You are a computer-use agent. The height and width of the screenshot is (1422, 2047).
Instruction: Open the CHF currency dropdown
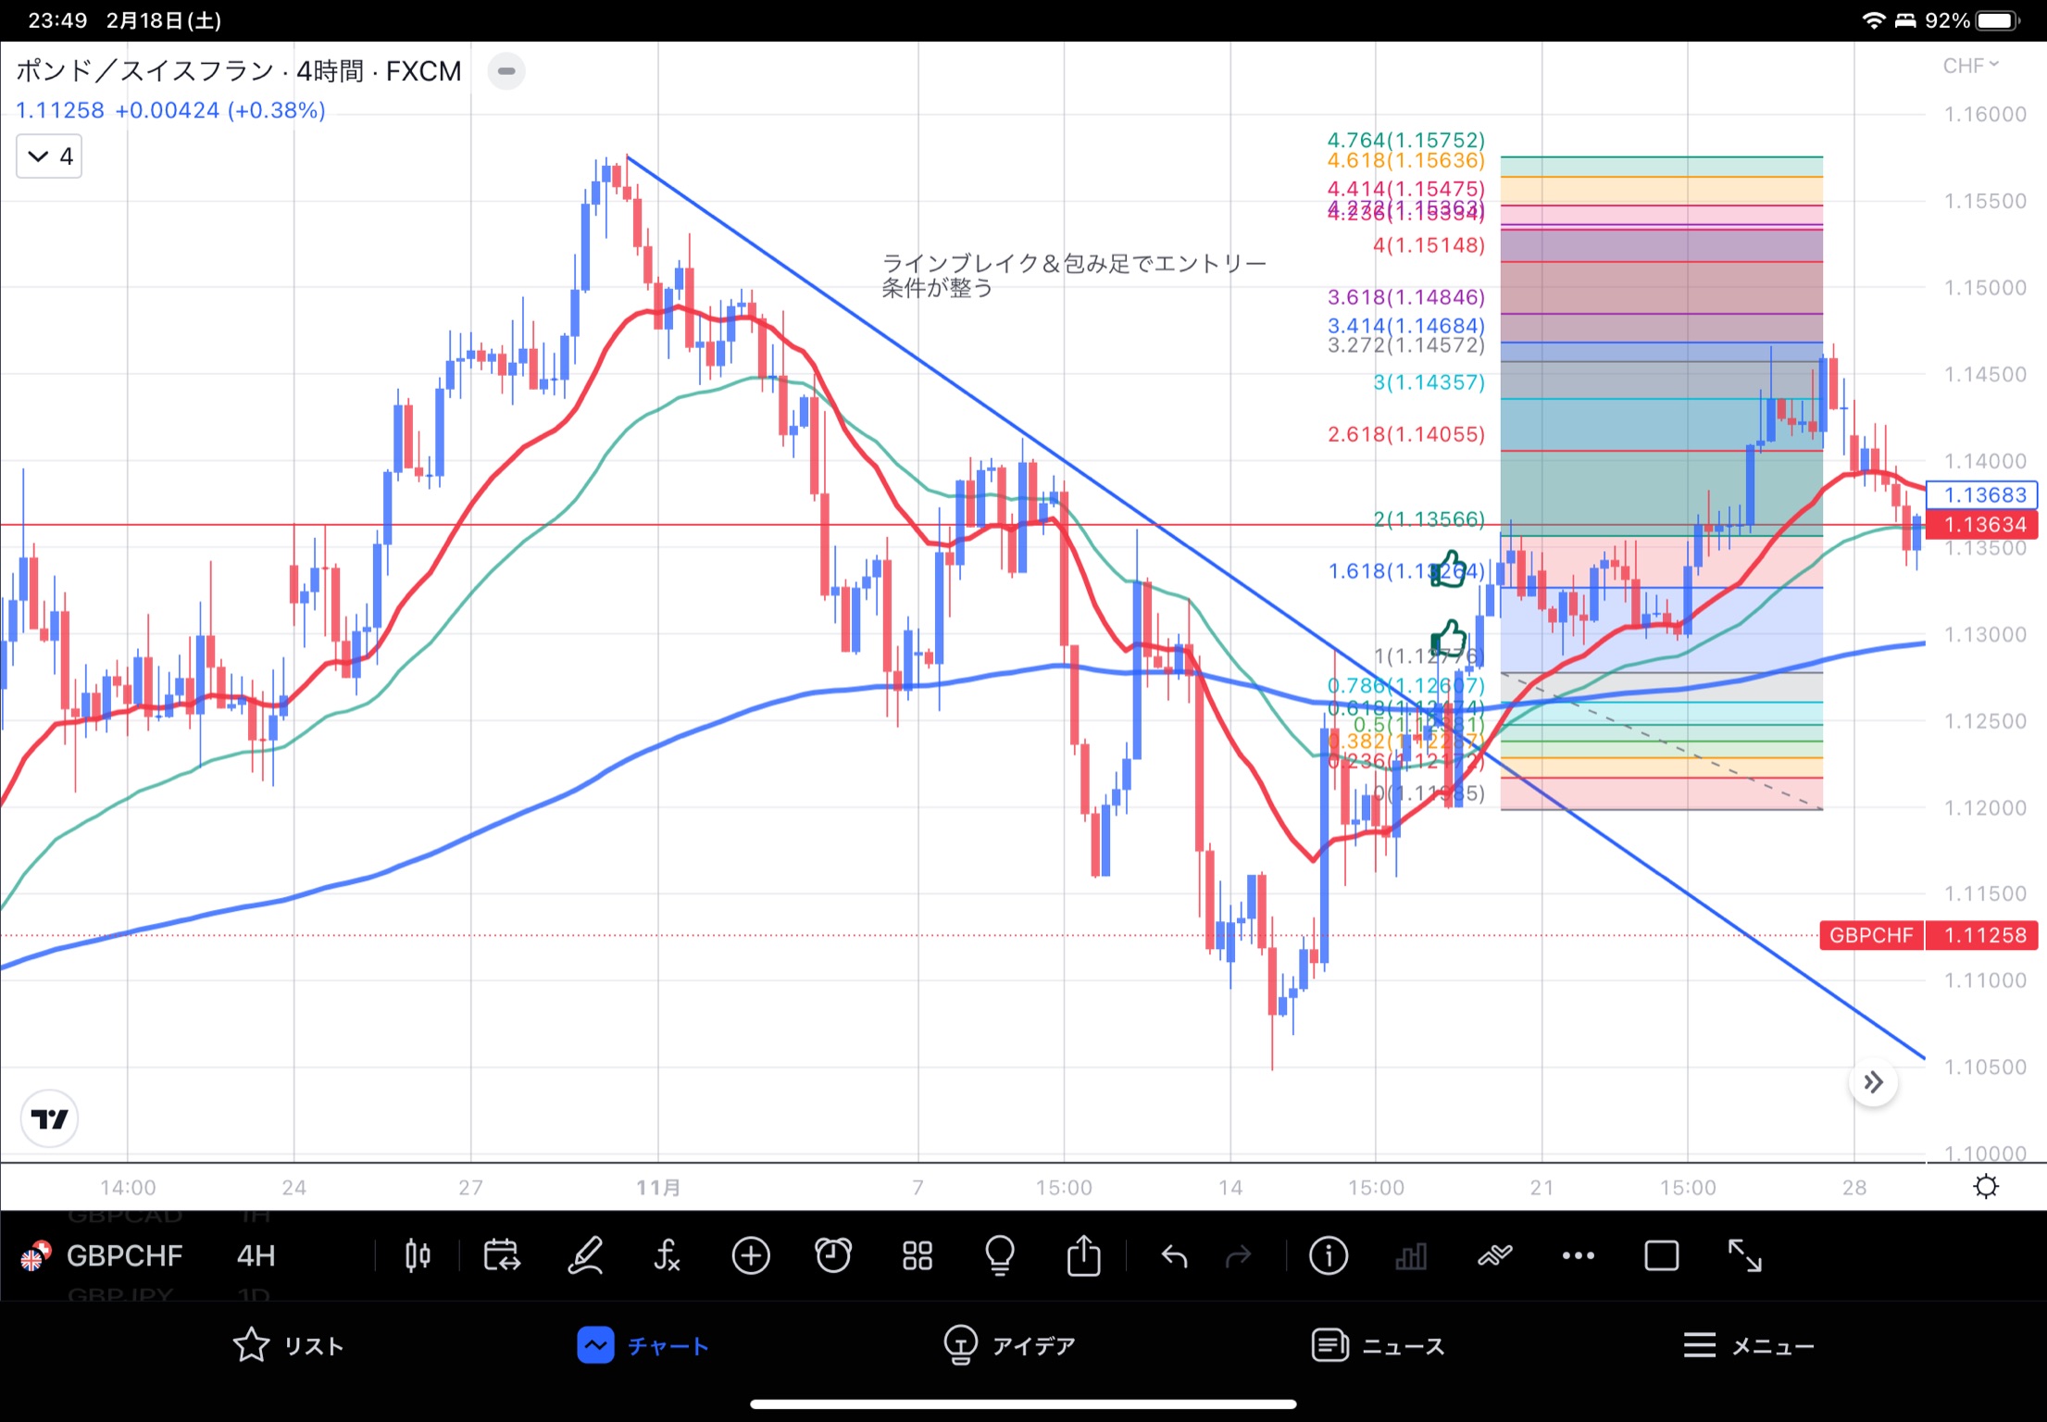(1971, 66)
